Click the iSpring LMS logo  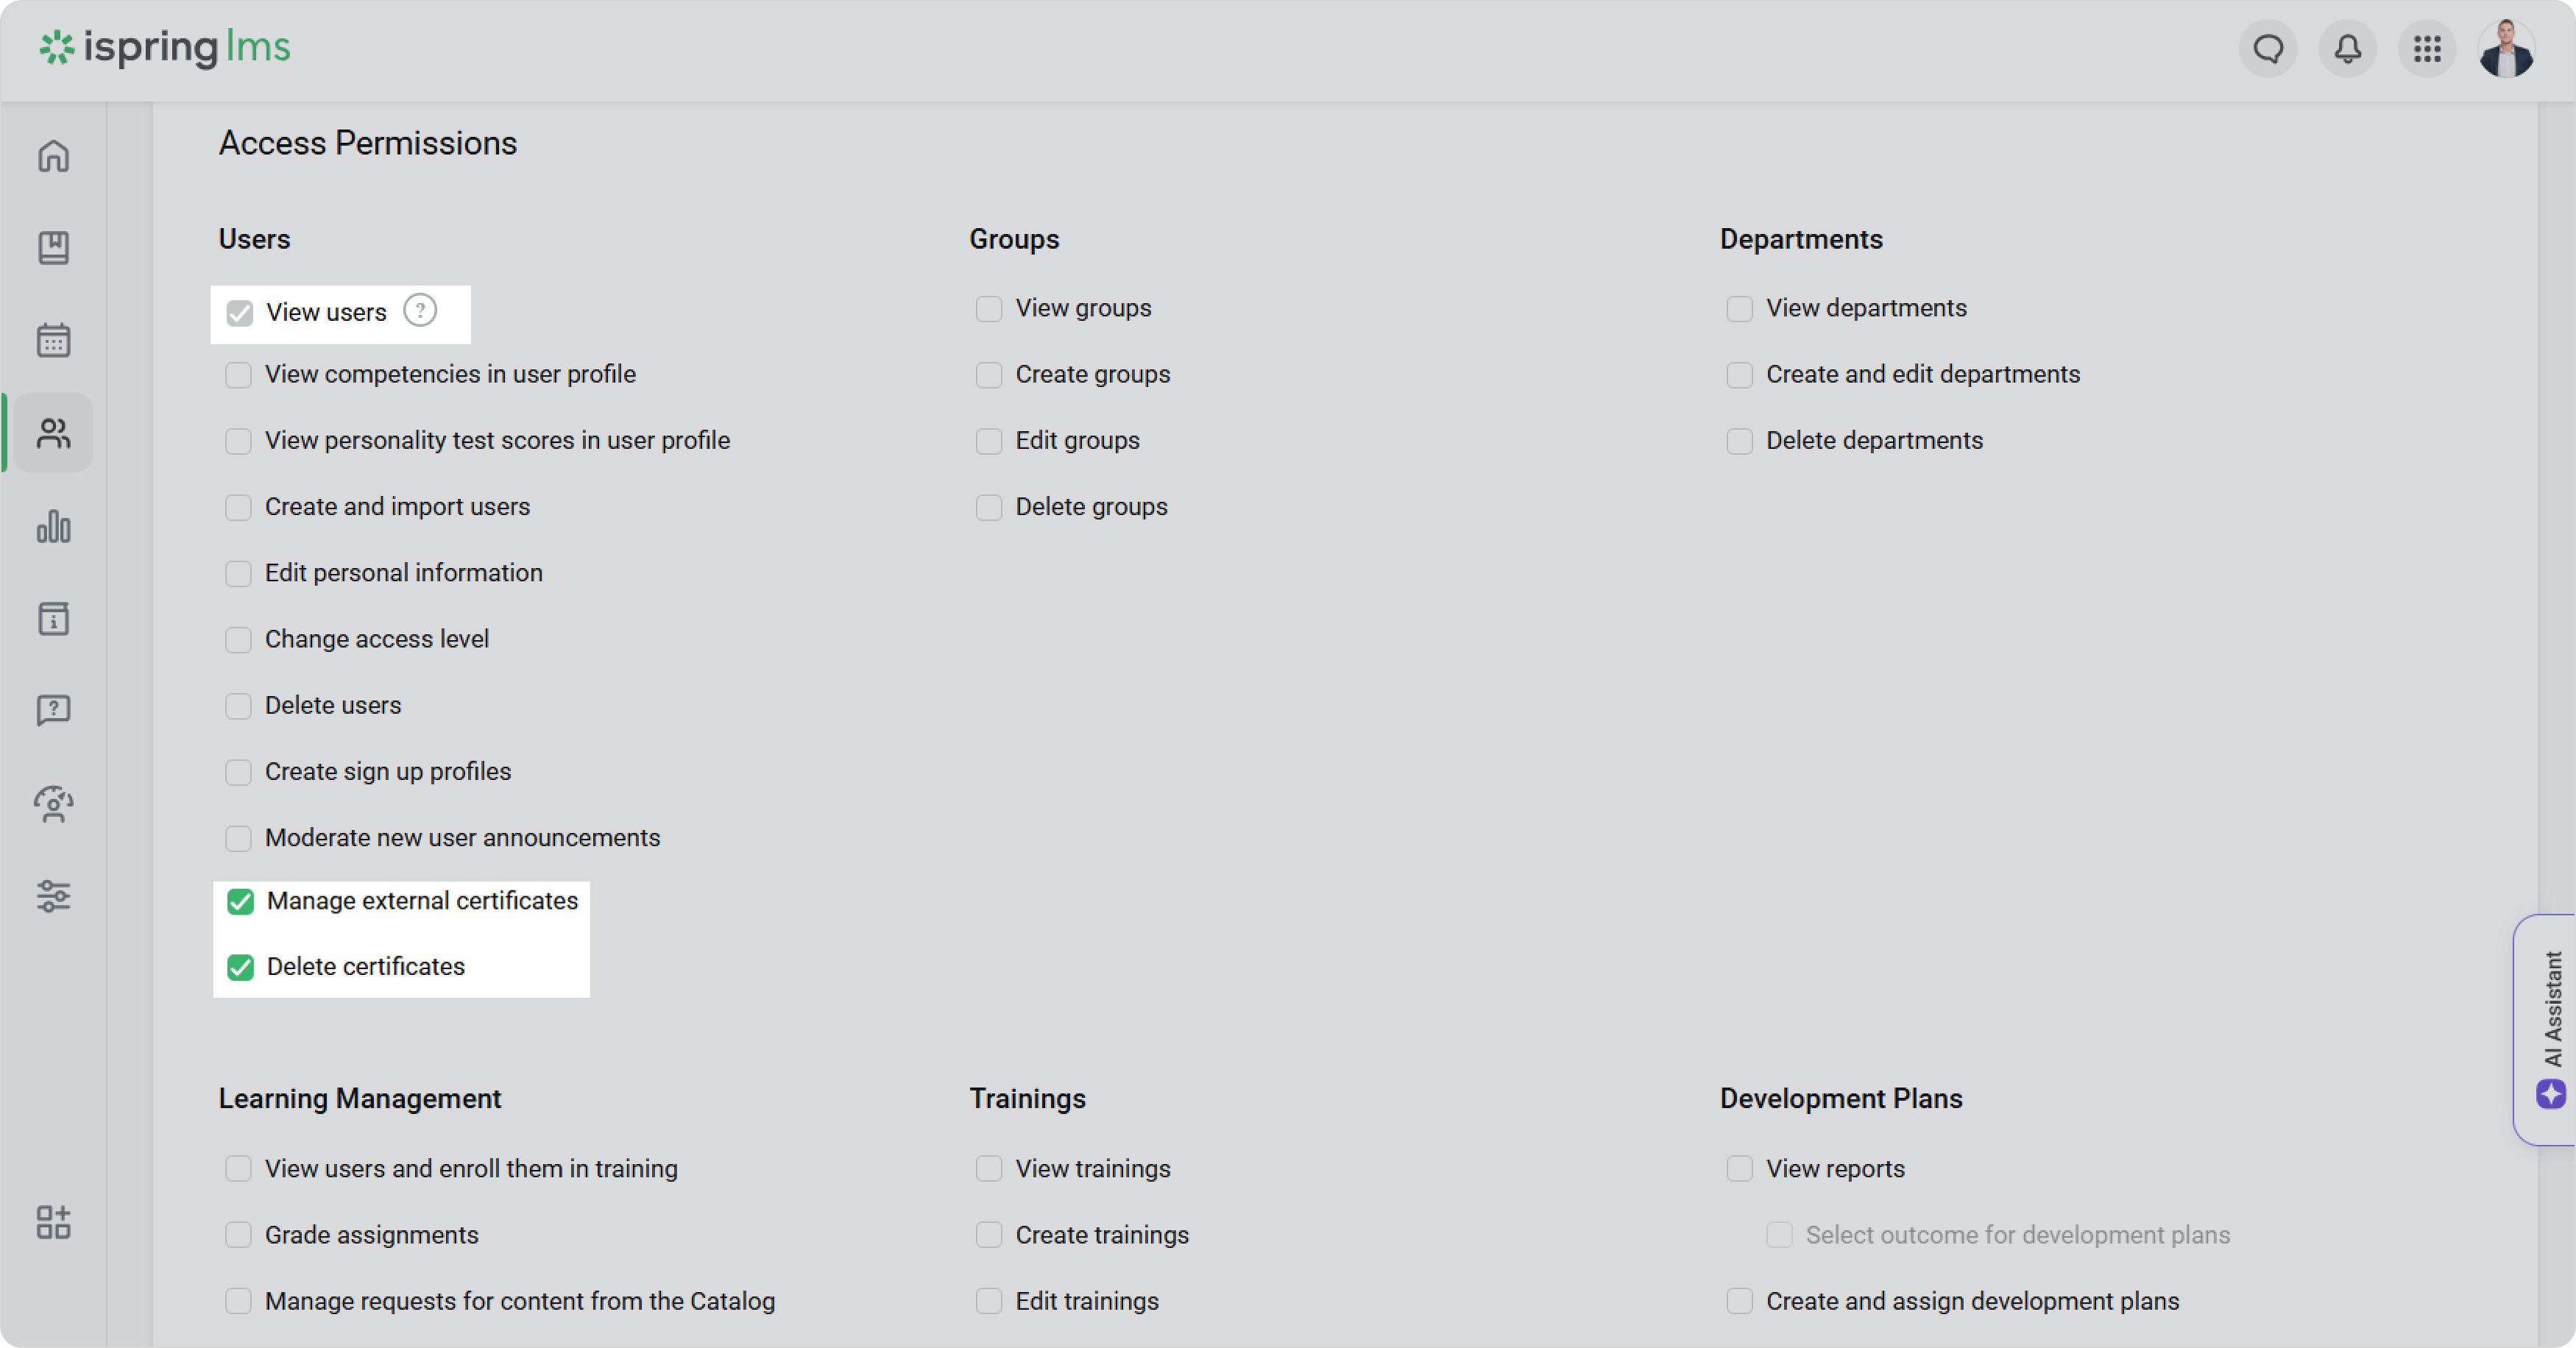coord(166,47)
